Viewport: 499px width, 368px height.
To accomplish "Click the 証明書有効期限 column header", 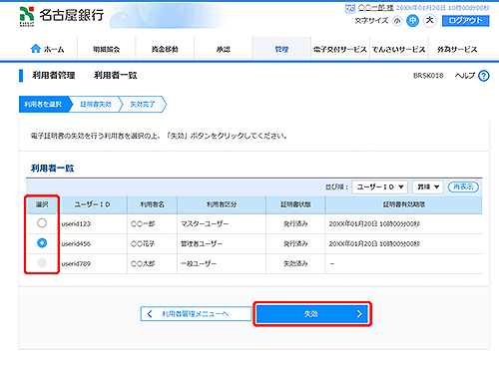I will (x=404, y=204).
